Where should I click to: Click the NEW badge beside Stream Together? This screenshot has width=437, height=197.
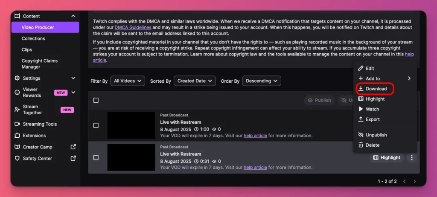point(67,110)
